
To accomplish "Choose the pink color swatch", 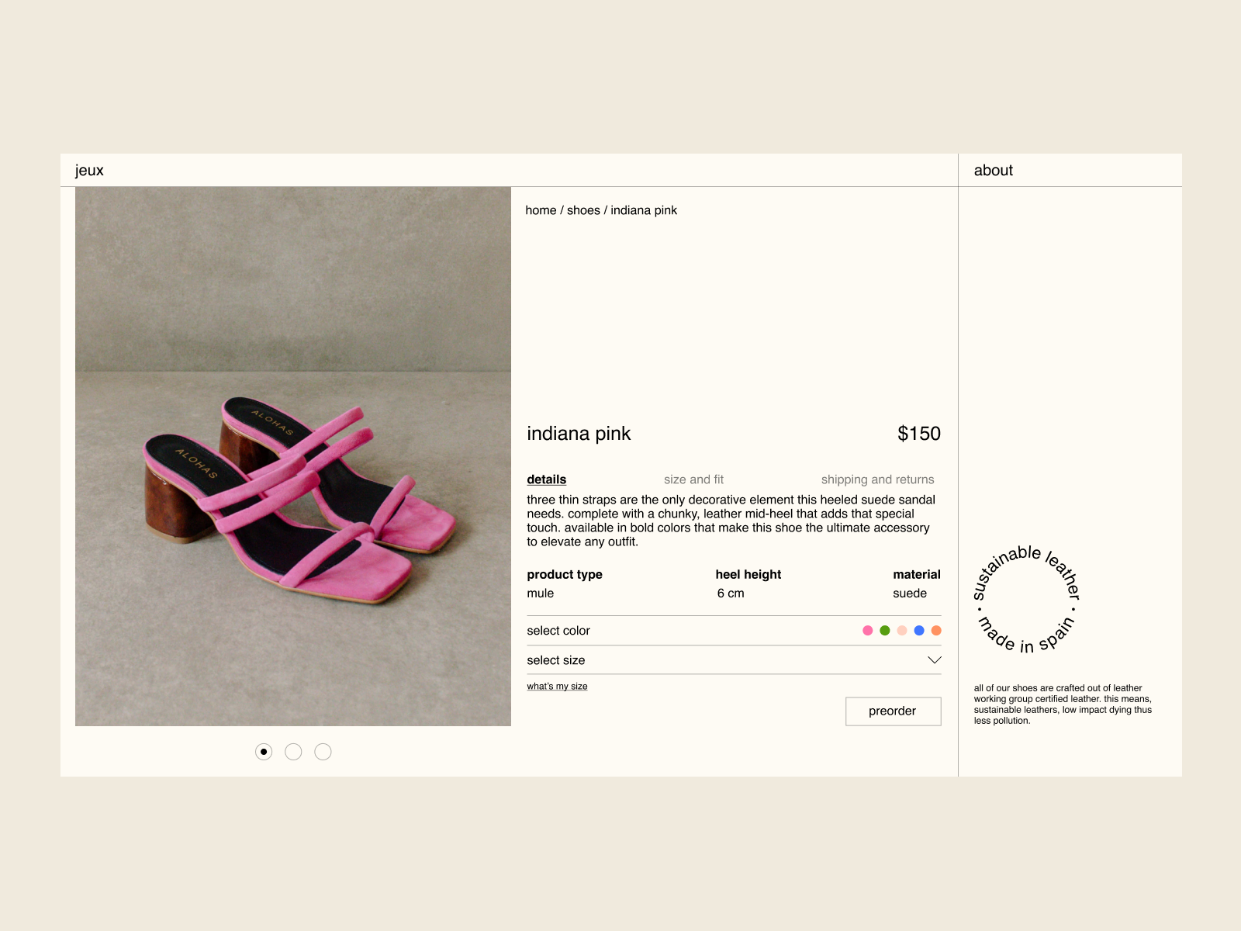I will [x=868, y=631].
